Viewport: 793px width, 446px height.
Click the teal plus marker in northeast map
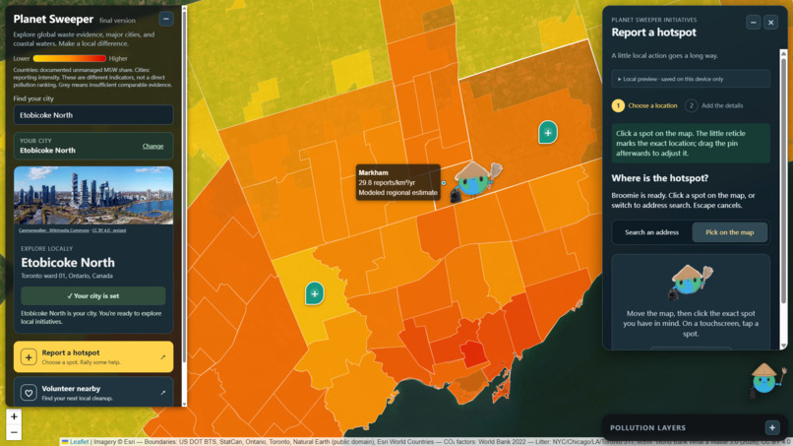(548, 133)
